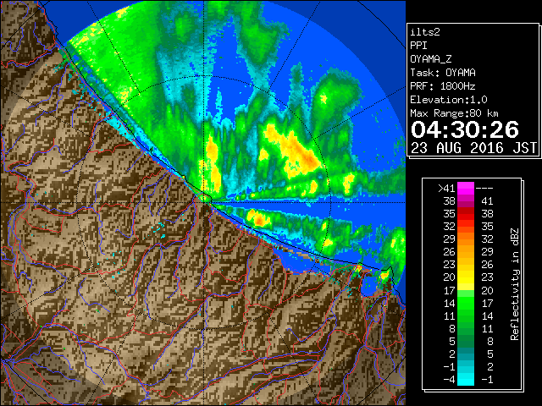This screenshot has height=406, width=542.
Task: Click the date 23 AUG 2016 JST
Action: (x=473, y=148)
